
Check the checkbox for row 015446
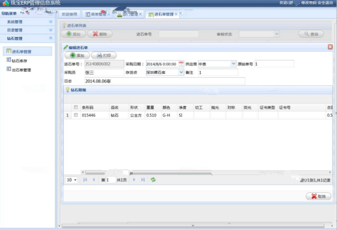[x=76, y=115]
